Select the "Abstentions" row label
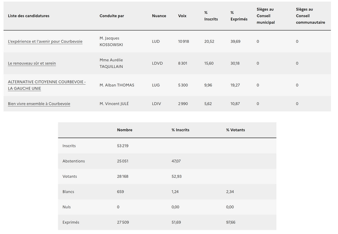The height and width of the screenshot is (234, 338). tap(74, 161)
